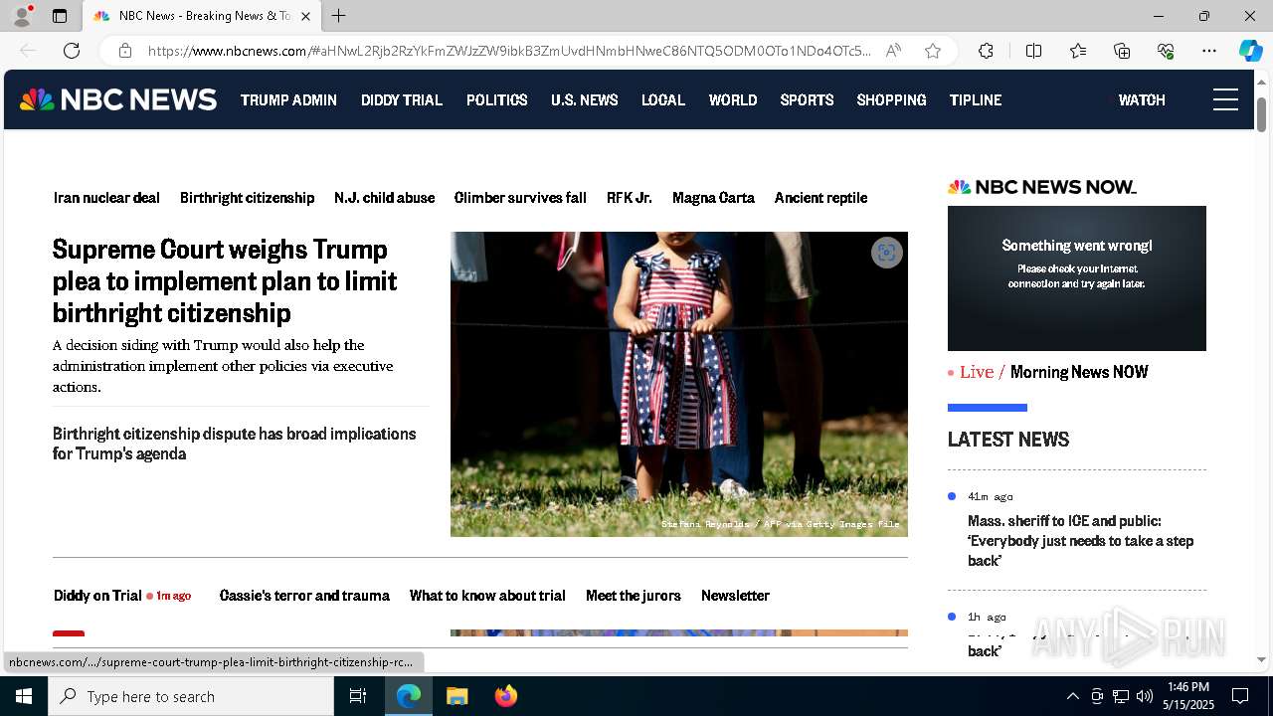Select U.S. NEWS in navigation
The width and height of the screenshot is (1273, 716).
[x=585, y=99]
